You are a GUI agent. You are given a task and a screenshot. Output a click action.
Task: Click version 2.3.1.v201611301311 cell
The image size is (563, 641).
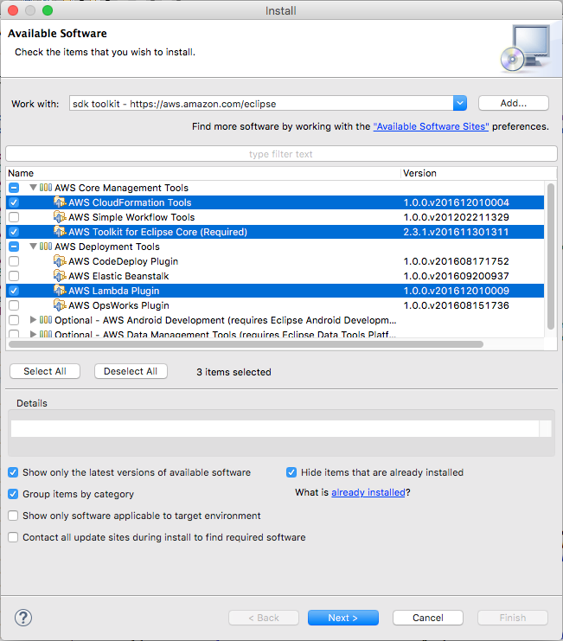pyautogui.click(x=456, y=232)
